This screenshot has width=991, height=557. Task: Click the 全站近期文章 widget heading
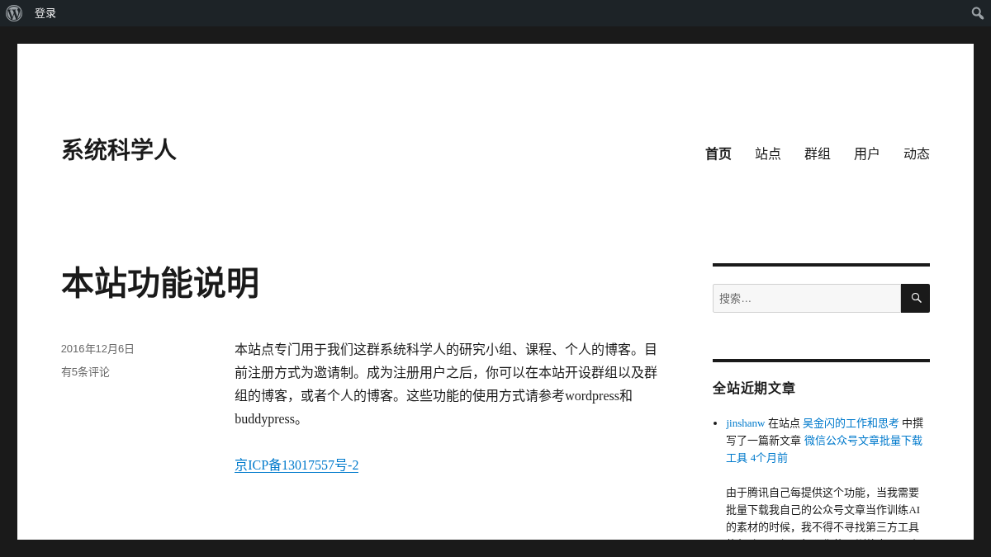click(x=754, y=388)
